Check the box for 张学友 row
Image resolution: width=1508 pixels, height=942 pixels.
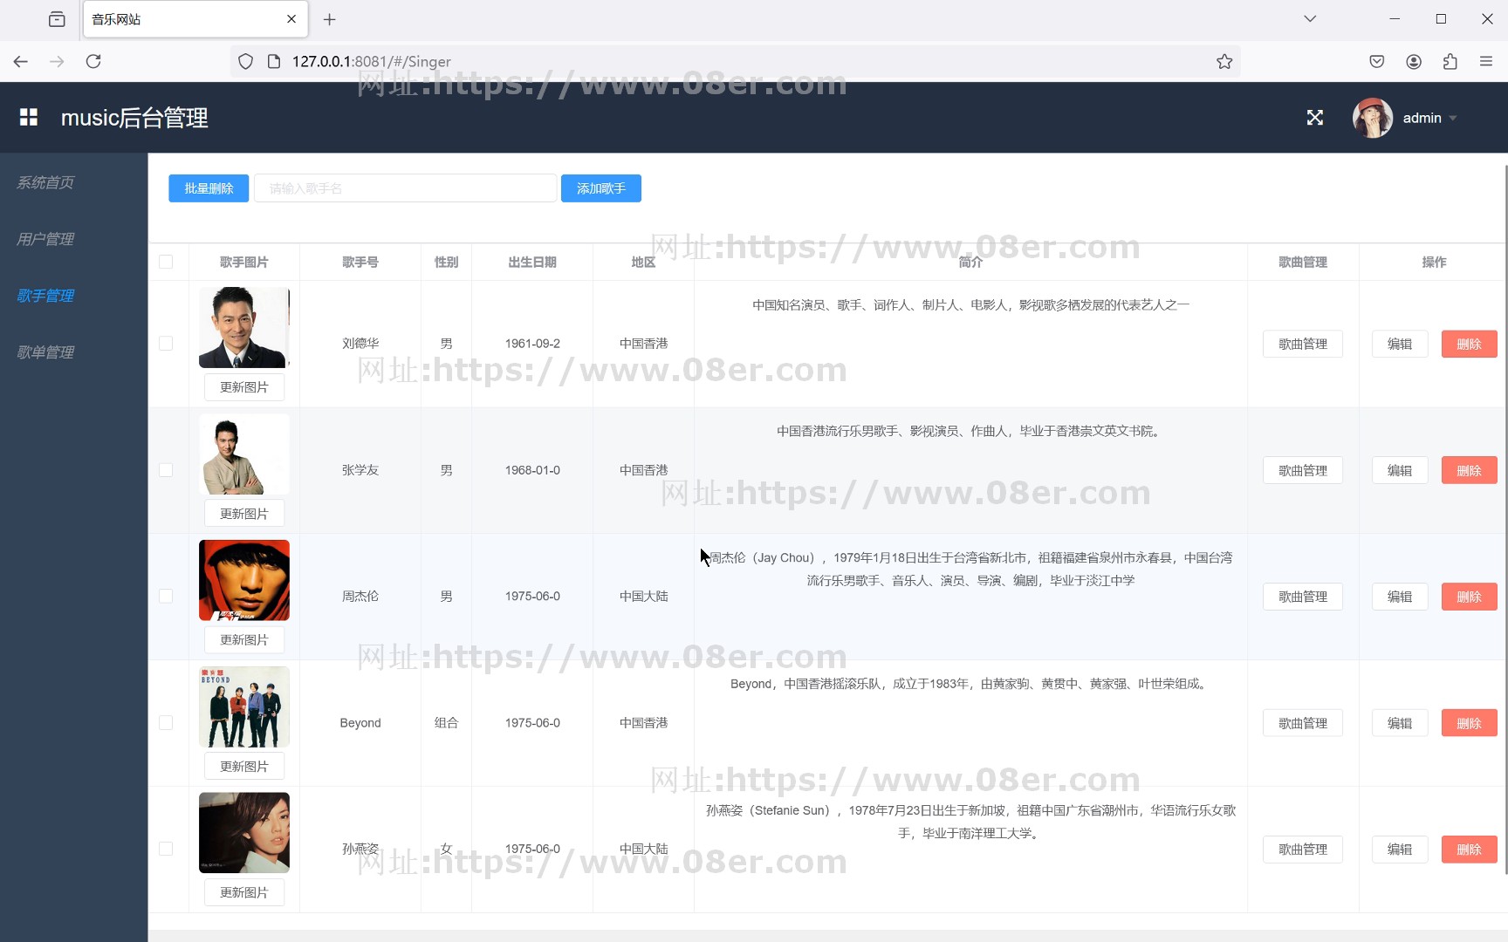click(x=166, y=470)
